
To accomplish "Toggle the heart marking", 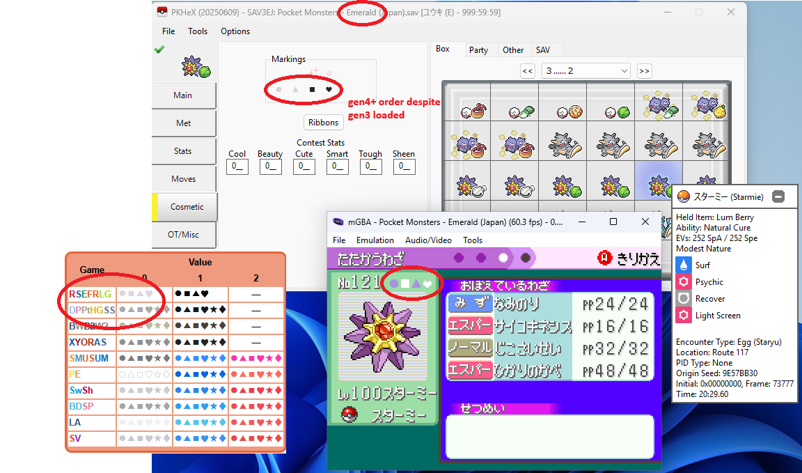I will pos(329,90).
